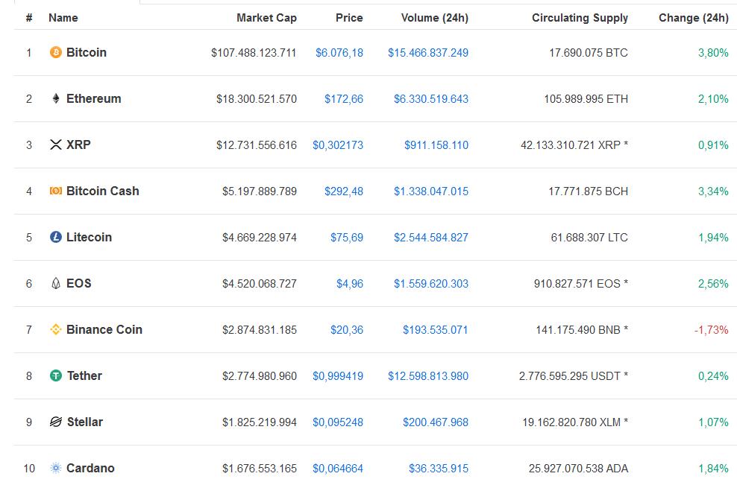
Task: Click Tether volume $12.598.813.980
Action: (428, 376)
